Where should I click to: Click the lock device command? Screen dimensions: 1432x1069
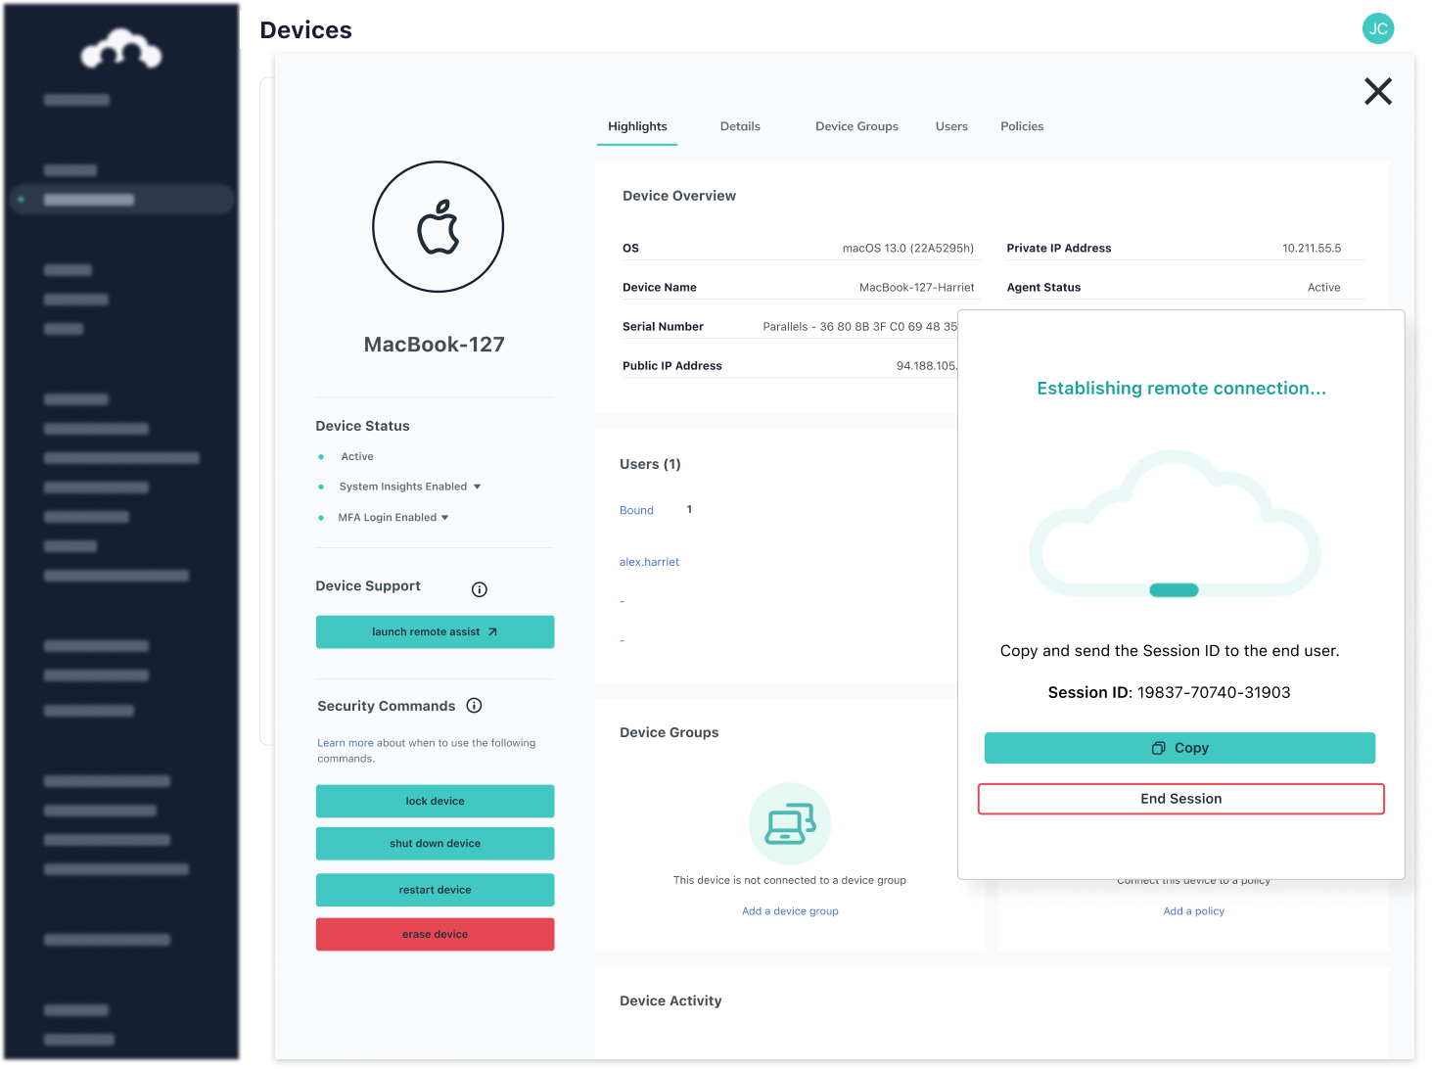coord(435,801)
